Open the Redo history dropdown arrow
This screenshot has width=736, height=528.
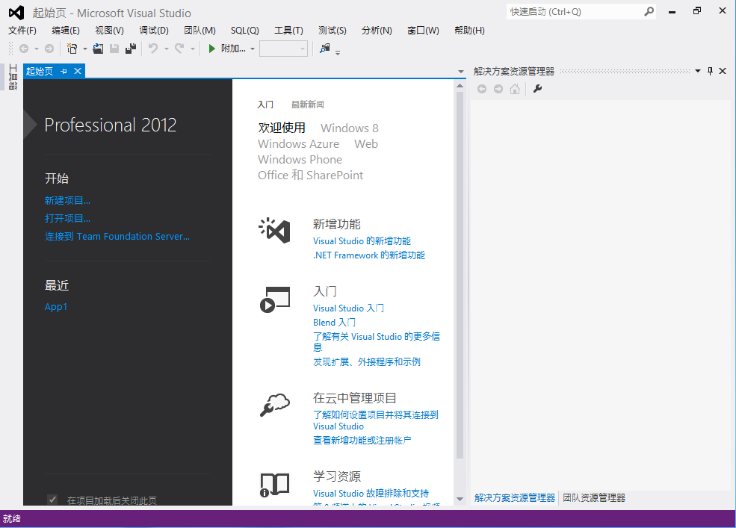pyautogui.click(x=193, y=49)
